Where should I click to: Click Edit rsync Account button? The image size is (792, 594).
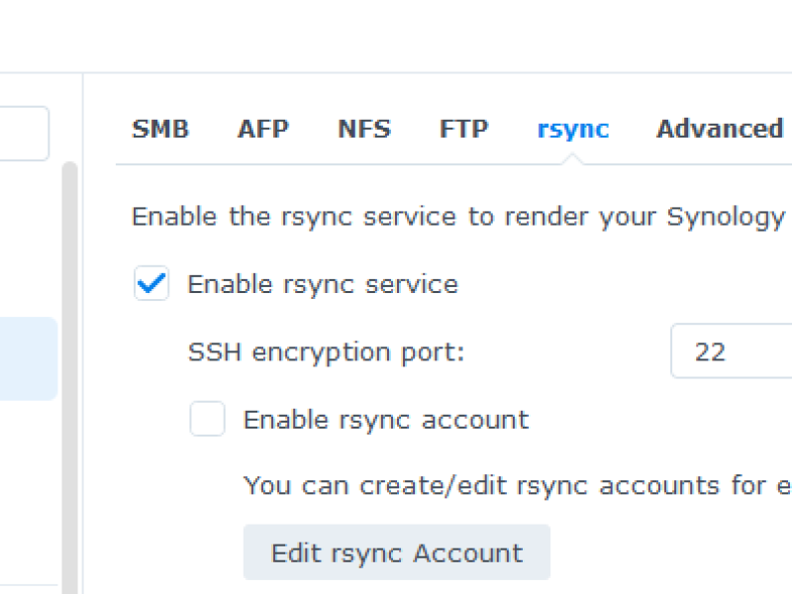[x=397, y=552]
